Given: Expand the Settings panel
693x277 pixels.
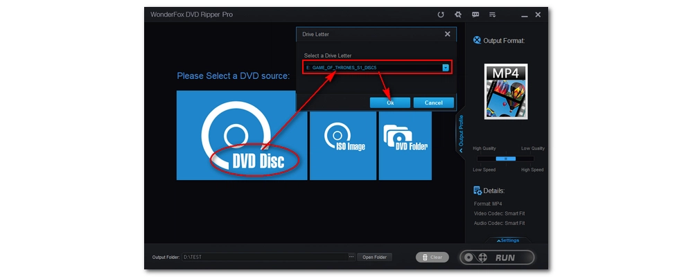Looking at the screenshot, I should tap(508, 240).
